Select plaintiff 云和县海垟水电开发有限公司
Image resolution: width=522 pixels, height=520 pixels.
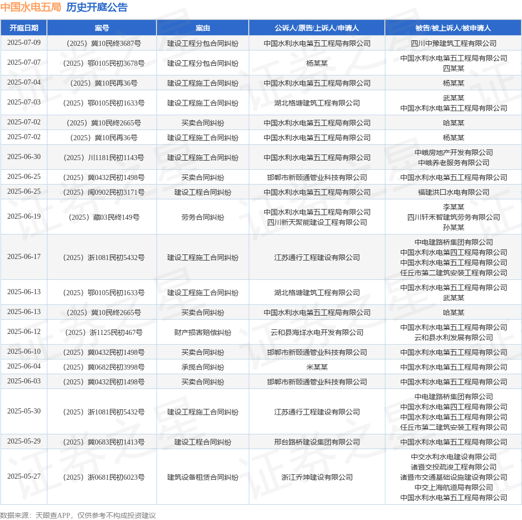(x=317, y=332)
